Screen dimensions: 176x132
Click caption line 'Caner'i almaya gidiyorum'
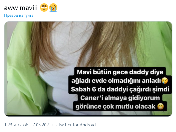[x=120, y=98]
